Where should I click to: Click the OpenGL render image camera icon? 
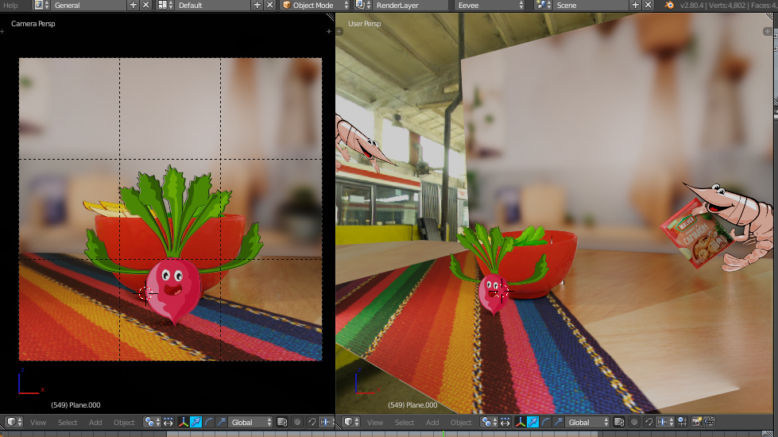(697, 422)
